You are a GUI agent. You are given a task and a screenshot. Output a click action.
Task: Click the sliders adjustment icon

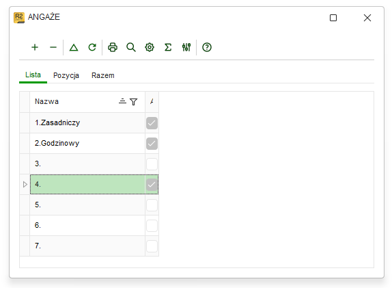pos(186,47)
